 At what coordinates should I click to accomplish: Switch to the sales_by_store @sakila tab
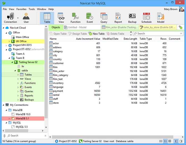tap(158, 27)
